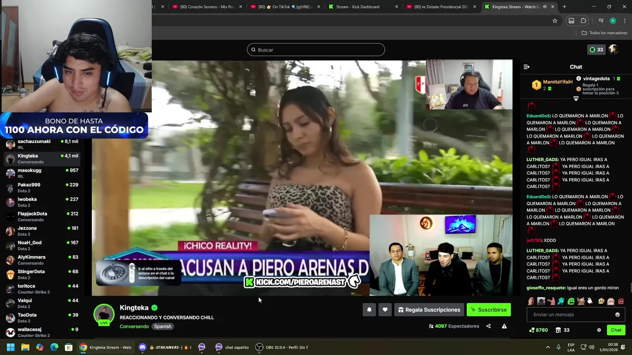Open FlapjackDota channel in sidebar
Viewport: 632px width, 355px height.
(42, 216)
